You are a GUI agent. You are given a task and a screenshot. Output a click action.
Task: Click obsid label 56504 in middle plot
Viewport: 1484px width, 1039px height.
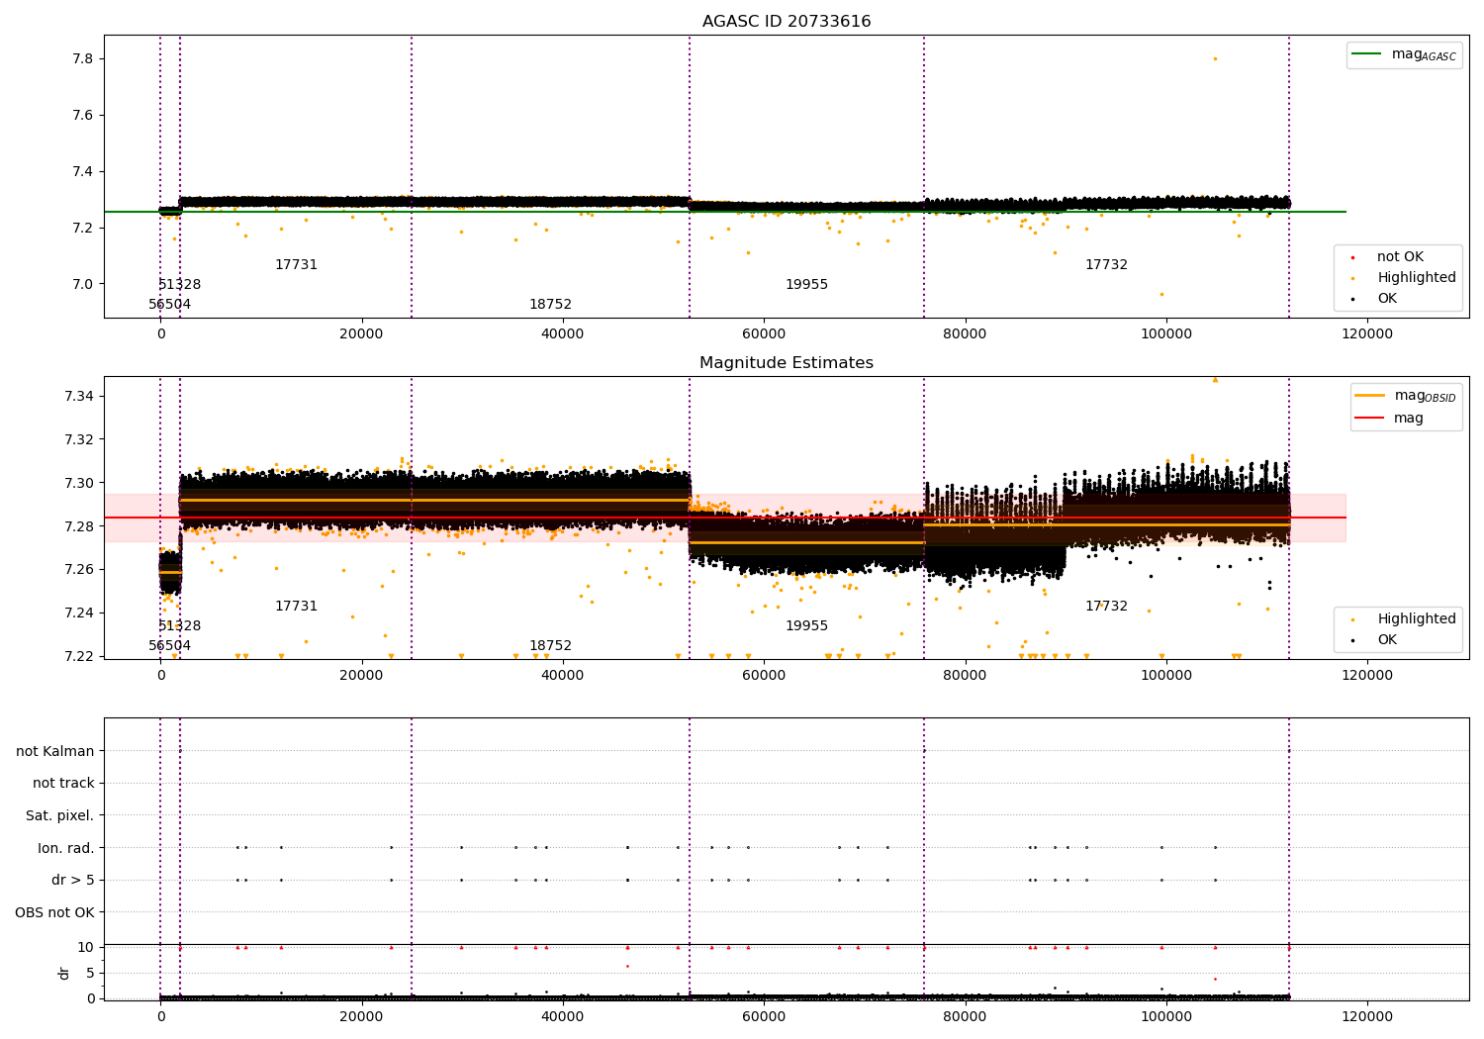pos(169,646)
